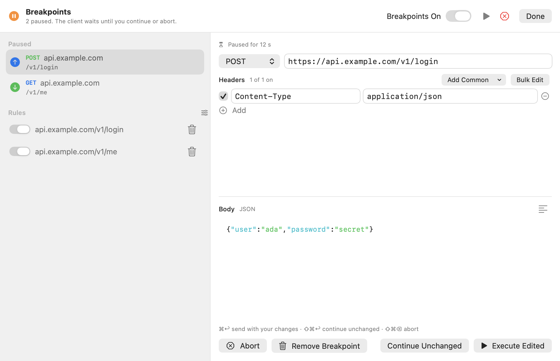This screenshot has width=560, height=361.
Task: Select the paused POST /v1/login request
Action: pyautogui.click(x=105, y=62)
